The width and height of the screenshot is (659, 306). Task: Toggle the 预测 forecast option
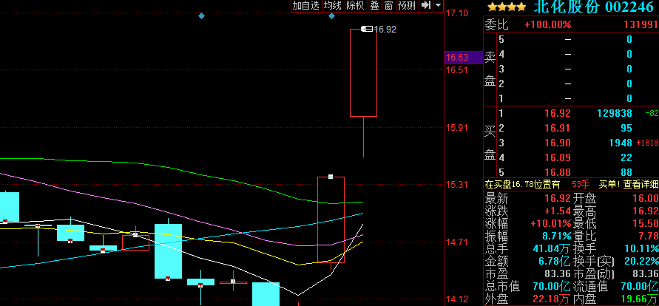point(406,5)
